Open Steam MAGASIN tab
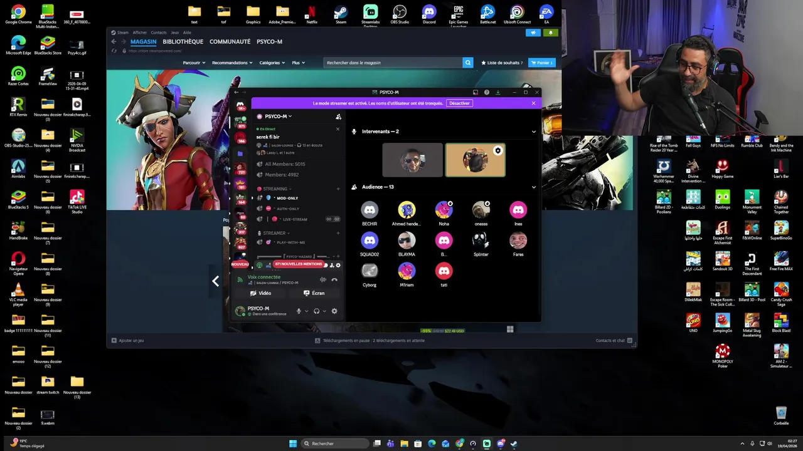803x451 pixels. (144, 41)
